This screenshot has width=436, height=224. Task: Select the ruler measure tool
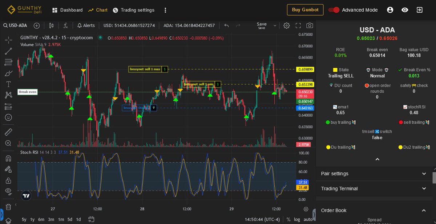(8, 132)
